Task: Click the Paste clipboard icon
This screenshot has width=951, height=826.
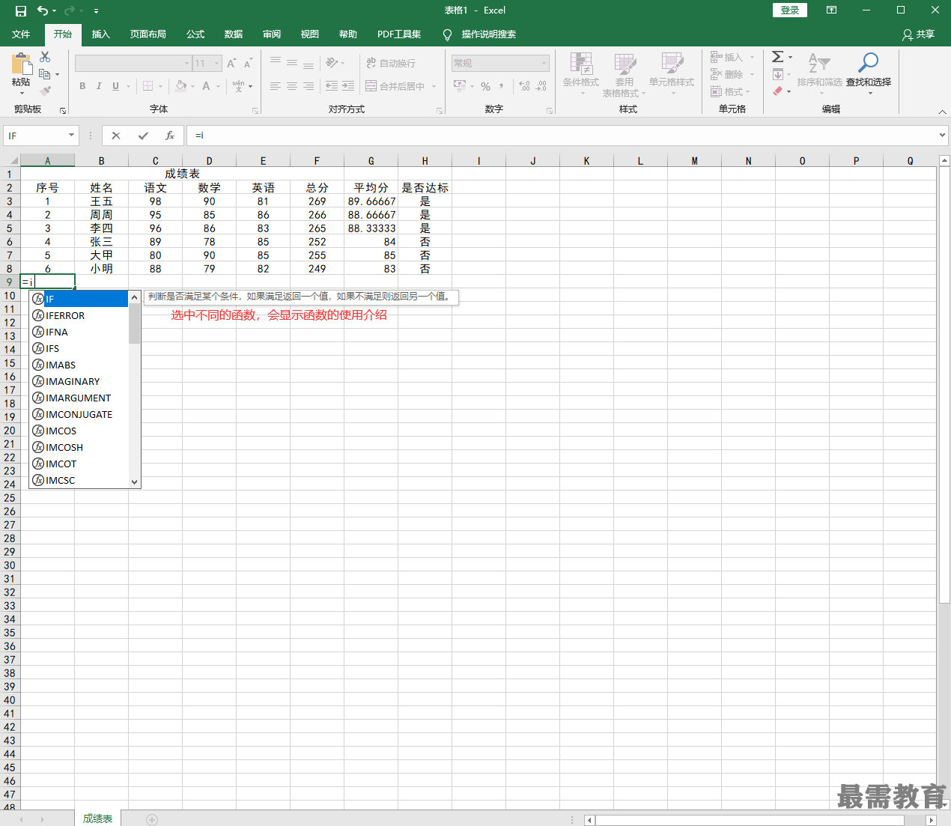Action: tap(21, 64)
